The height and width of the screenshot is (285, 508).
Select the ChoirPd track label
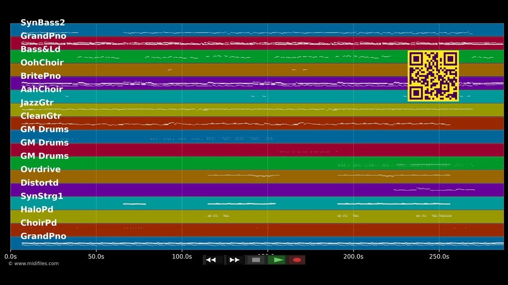pos(38,223)
